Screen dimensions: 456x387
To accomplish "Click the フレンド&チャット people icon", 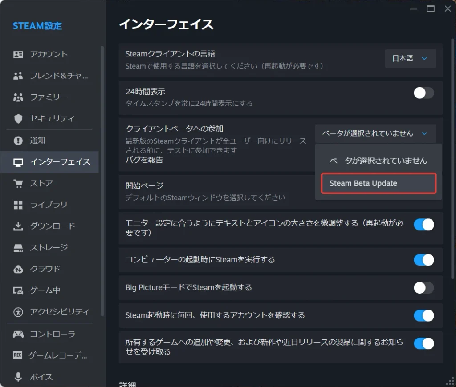I will [x=18, y=76].
